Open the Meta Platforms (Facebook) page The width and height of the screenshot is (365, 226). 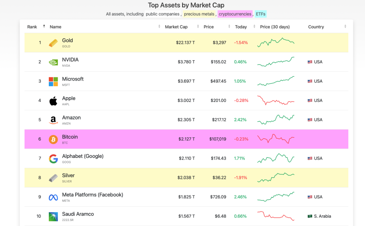(x=92, y=195)
